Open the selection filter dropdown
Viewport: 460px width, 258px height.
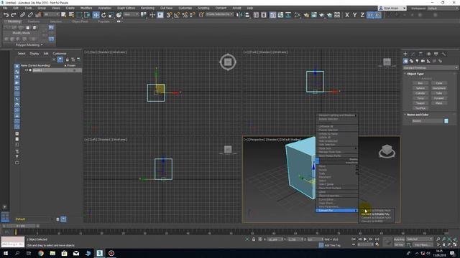point(52,14)
